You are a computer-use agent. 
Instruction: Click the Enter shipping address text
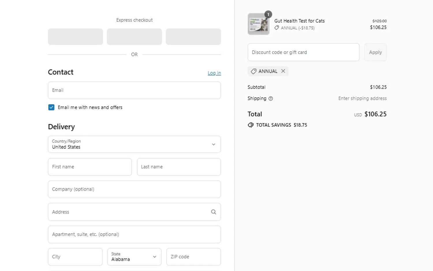pyautogui.click(x=362, y=98)
